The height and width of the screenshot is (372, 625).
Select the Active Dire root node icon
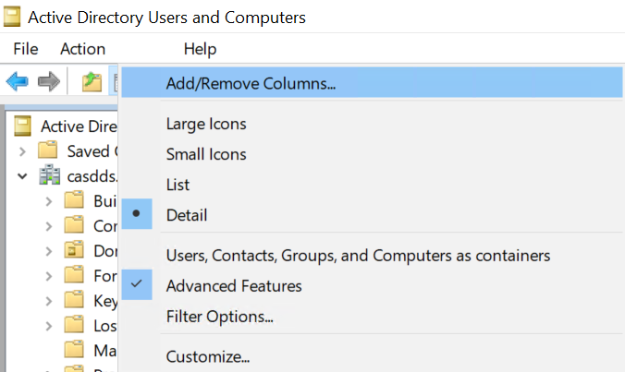click(22, 126)
